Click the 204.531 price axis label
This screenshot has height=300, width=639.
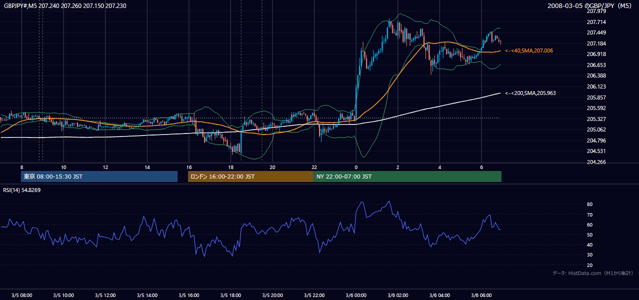point(596,151)
